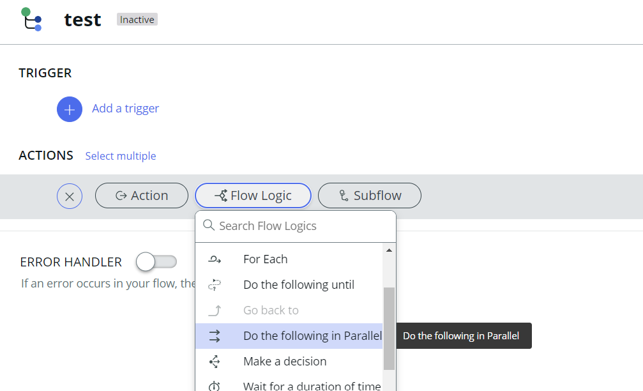Click the Action button

pyautogui.click(x=141, y=195)
